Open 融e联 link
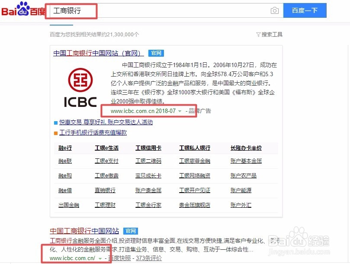This screenshot has width=350, height=264. tap(65, 161)
